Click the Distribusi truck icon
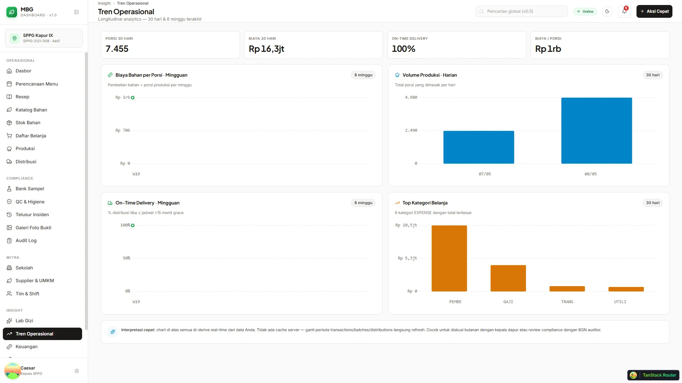 click(9, 162)
